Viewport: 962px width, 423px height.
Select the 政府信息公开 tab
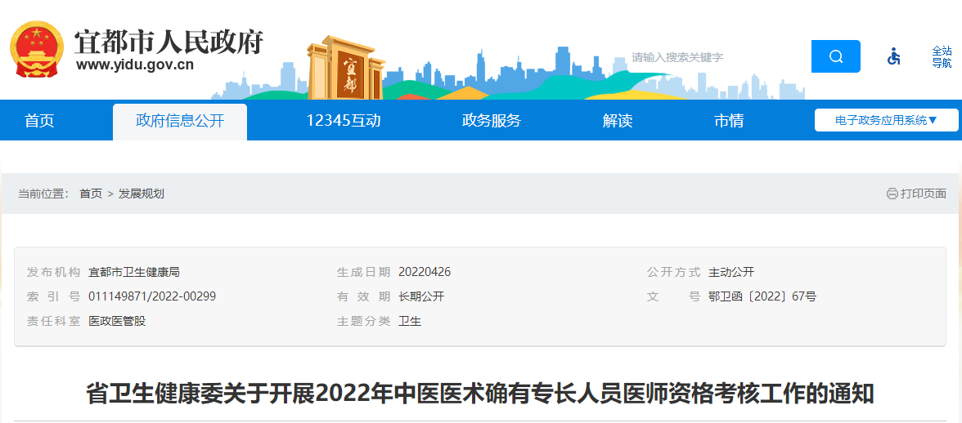180,122
